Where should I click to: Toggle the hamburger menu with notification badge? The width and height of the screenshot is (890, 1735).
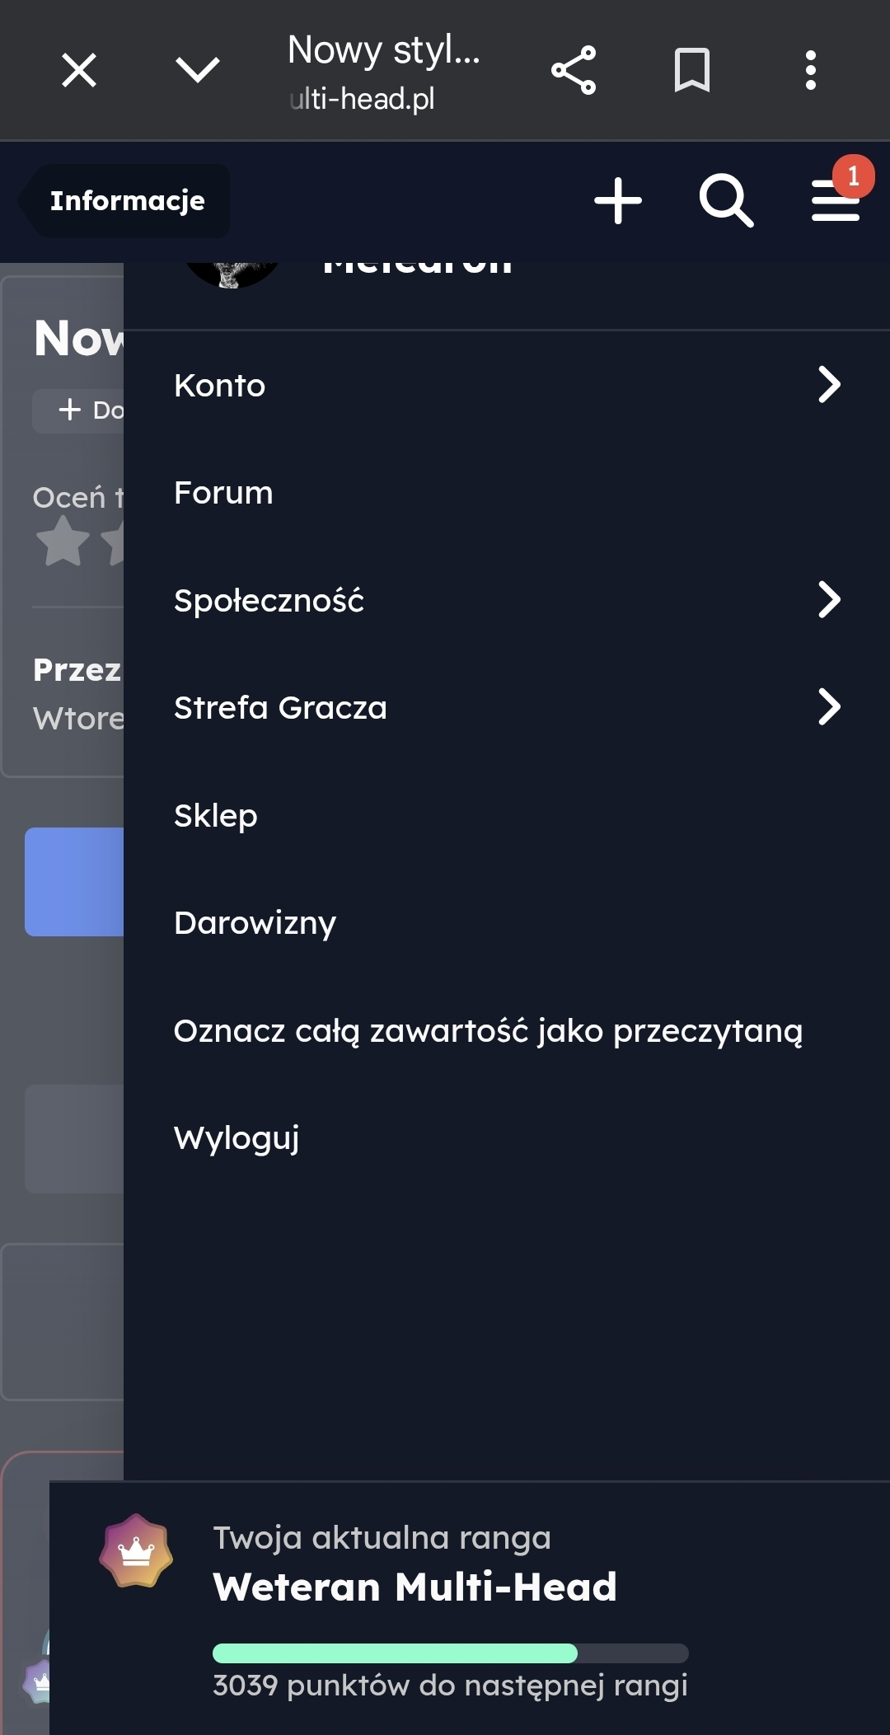[x=836, y=200]
